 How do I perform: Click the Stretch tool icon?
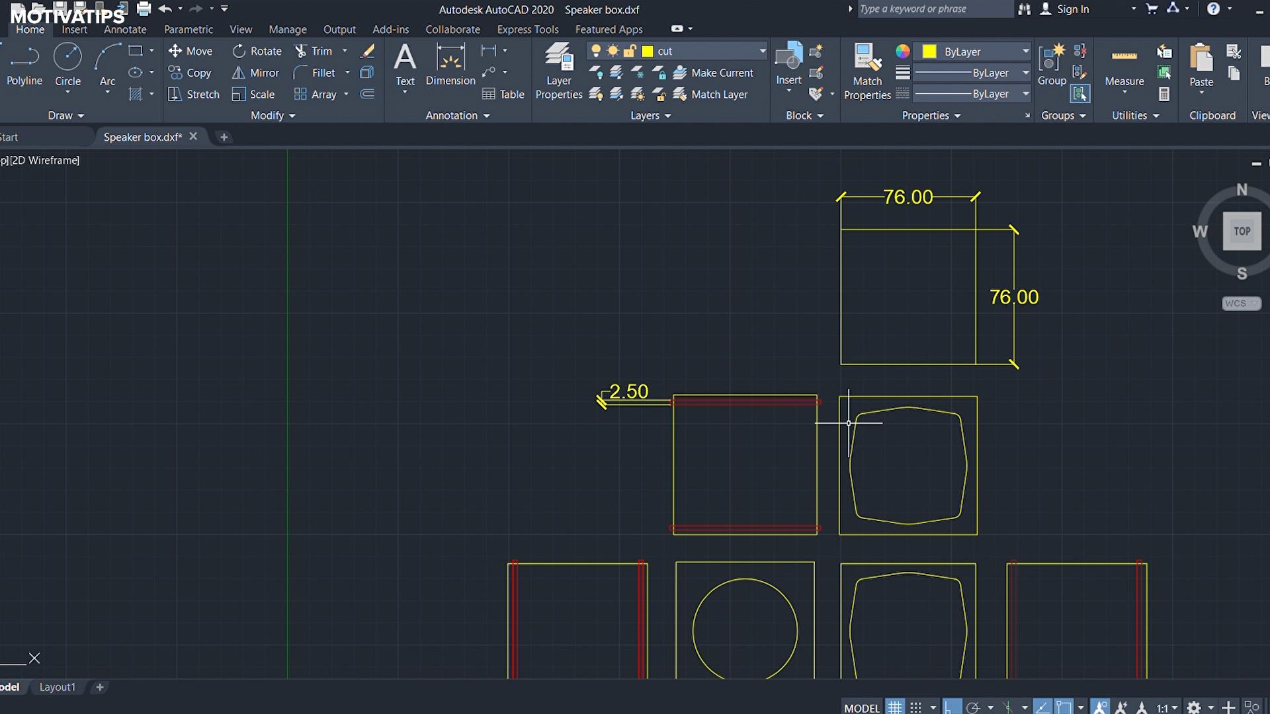[x=175, y=95]
